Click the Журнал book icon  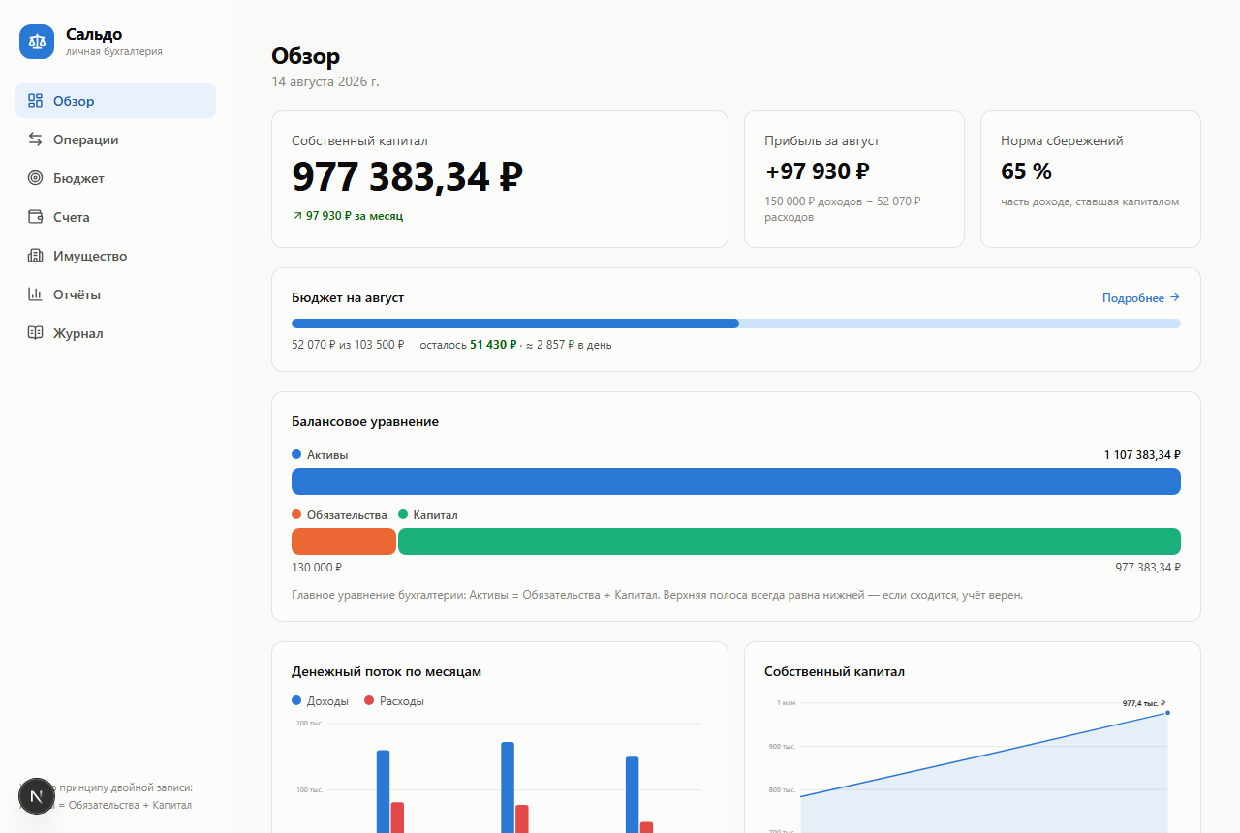pyautogui.click(x=36, y=333)
